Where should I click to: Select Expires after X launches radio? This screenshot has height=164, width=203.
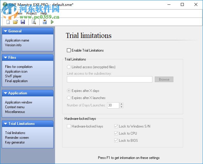click(69, 98)
